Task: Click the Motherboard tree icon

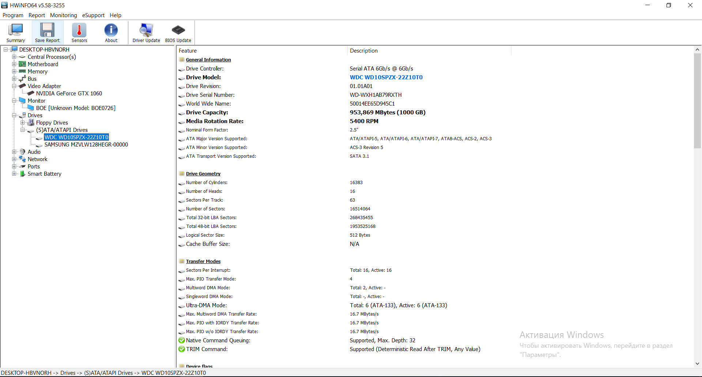Action: click(x=22, y=64)
